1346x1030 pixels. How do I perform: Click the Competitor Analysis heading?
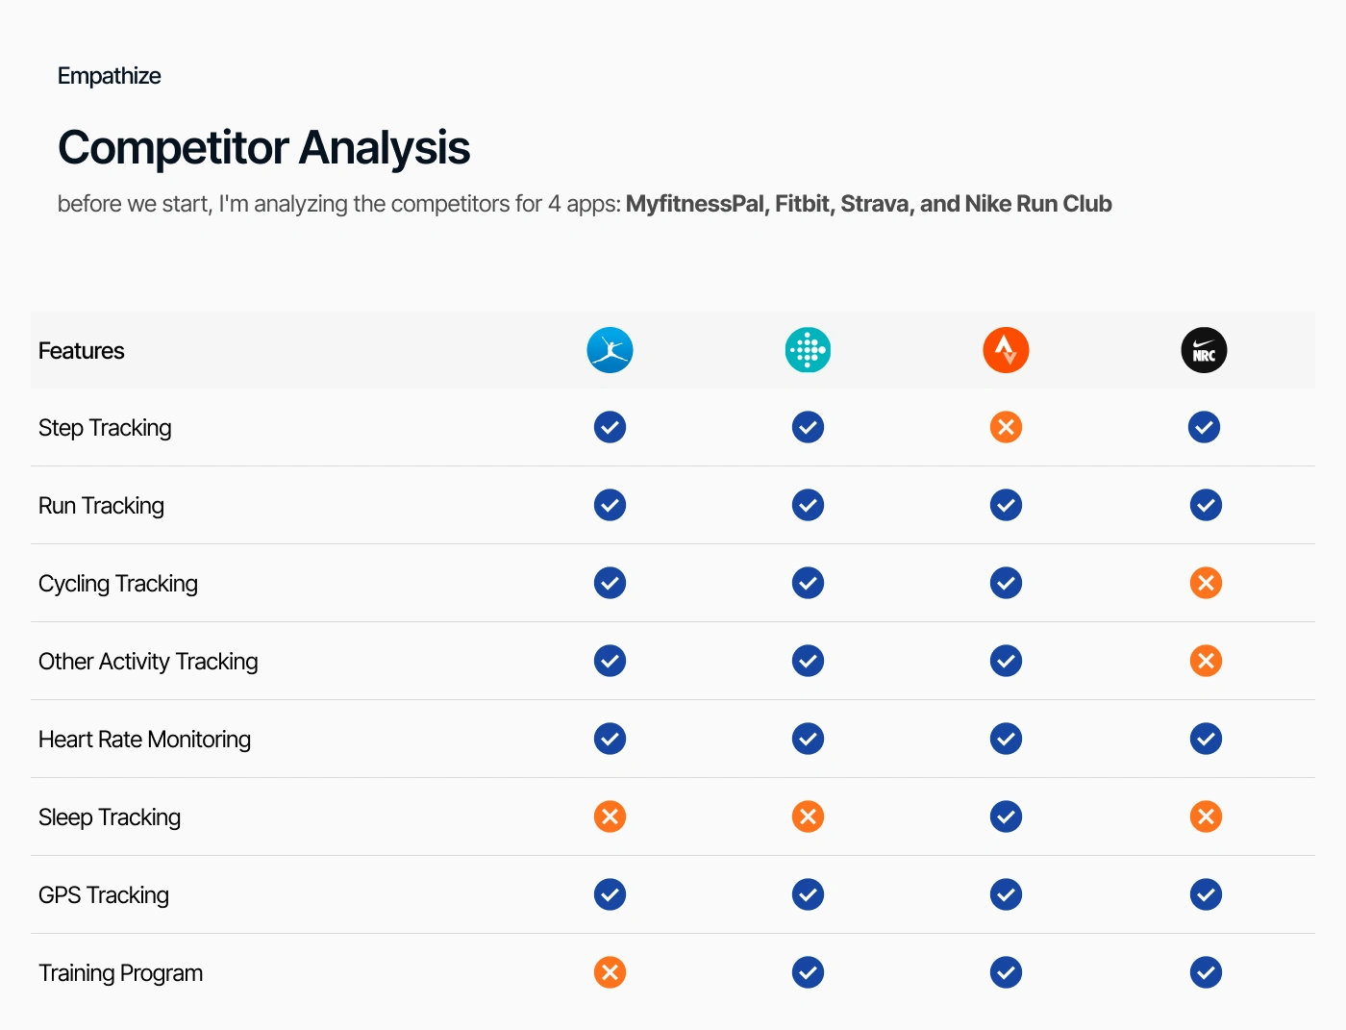263,148
